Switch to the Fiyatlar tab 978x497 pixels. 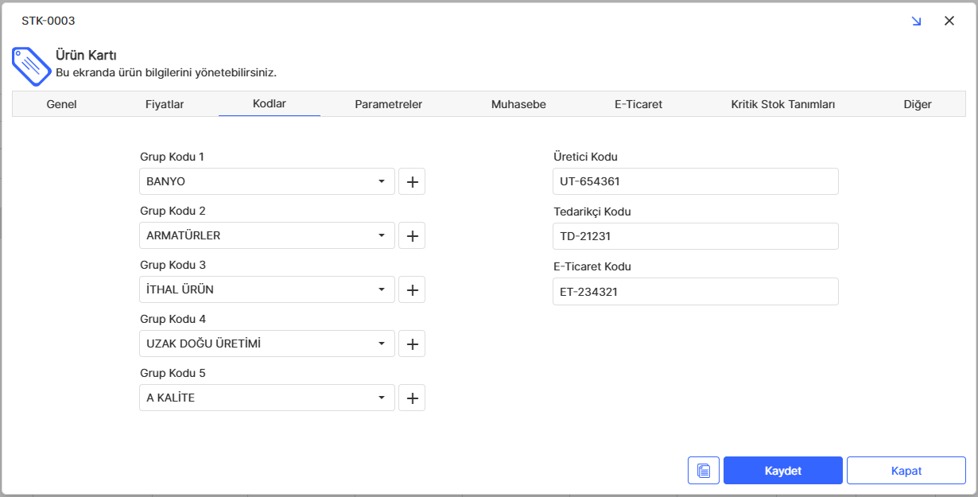[165, 104]
